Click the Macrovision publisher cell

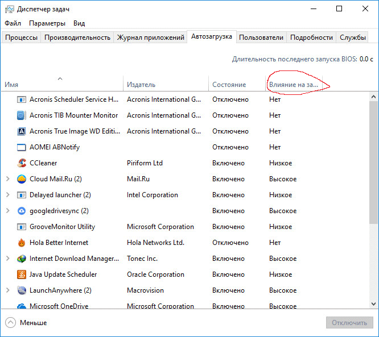pos(145,290)
